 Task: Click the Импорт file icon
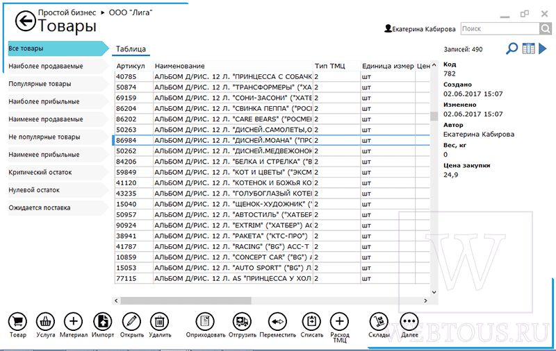point(102,322)
